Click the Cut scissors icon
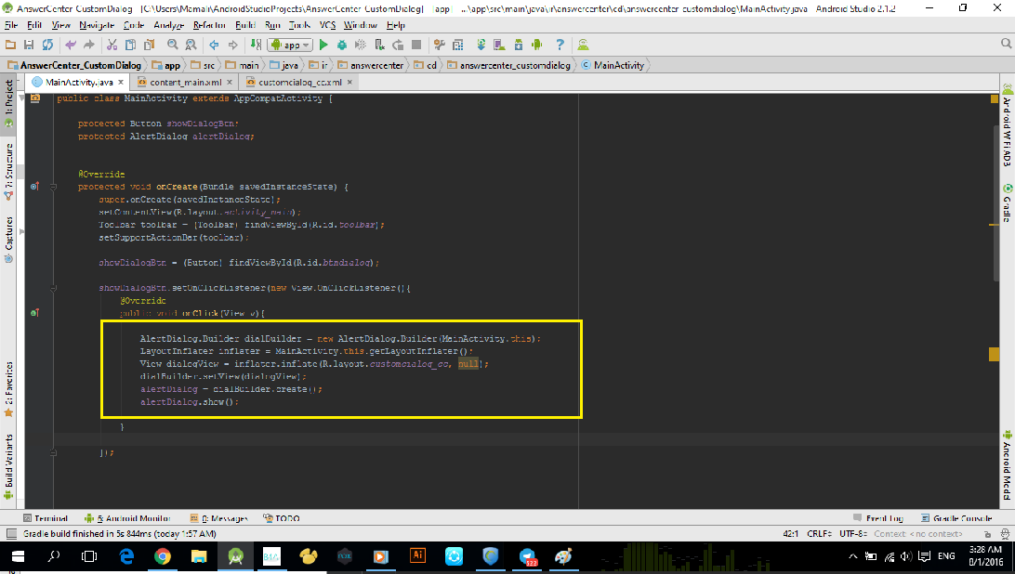This screenshot has width=1015, height=574. click(x=112, y=45)
